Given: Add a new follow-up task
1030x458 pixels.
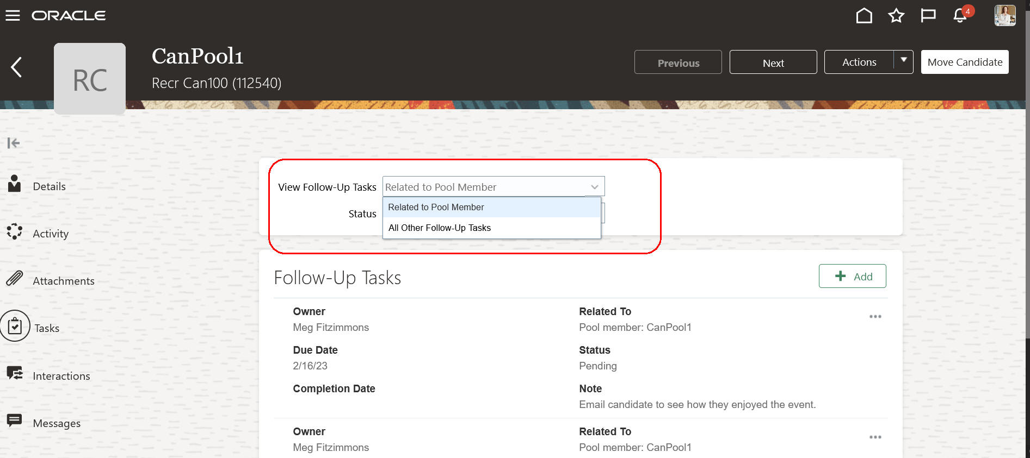Looking at the screenshot, I should click(x=852, y=277).
